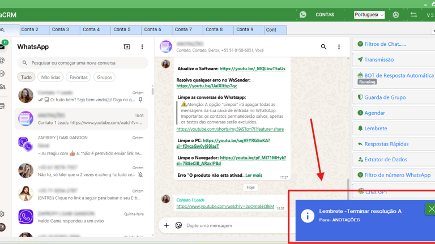Click the profile avatar at rail bottom
Viewport: 435px width, 244px height.
tap(2, 227)
